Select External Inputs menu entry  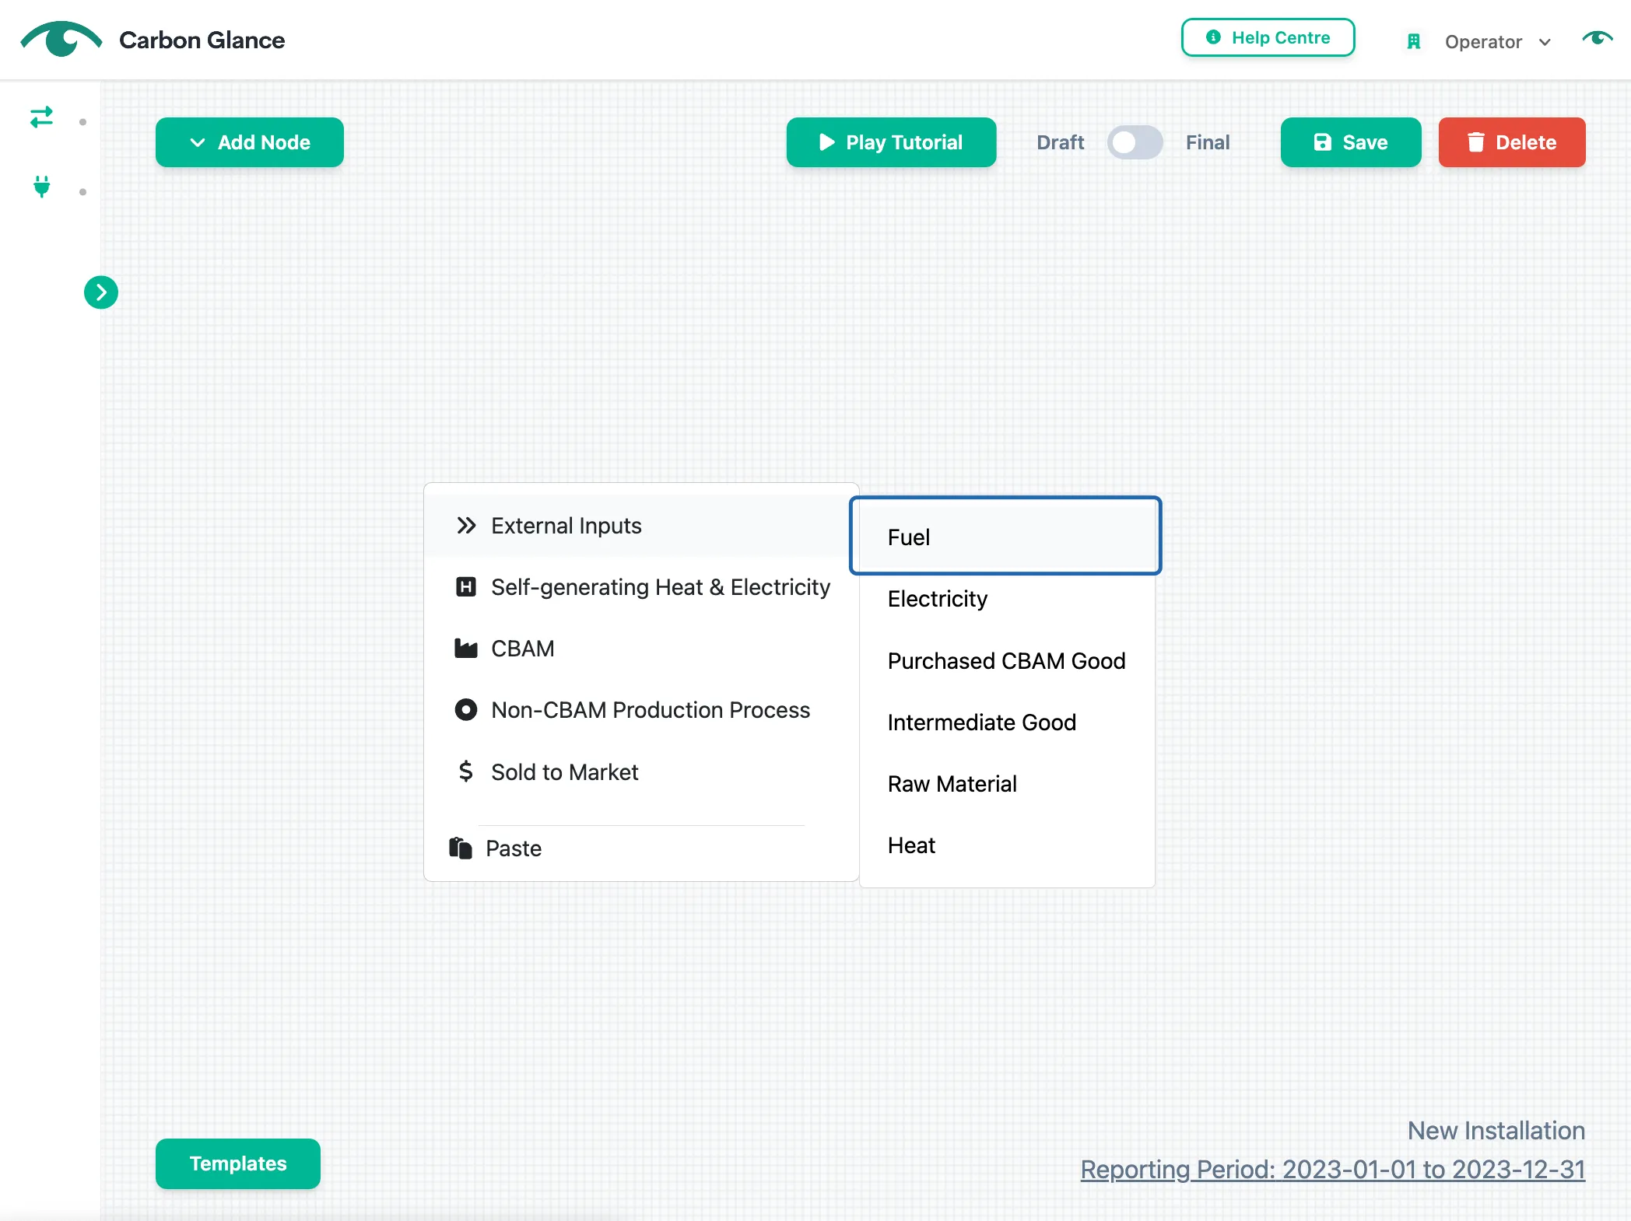tap(641, 526)
